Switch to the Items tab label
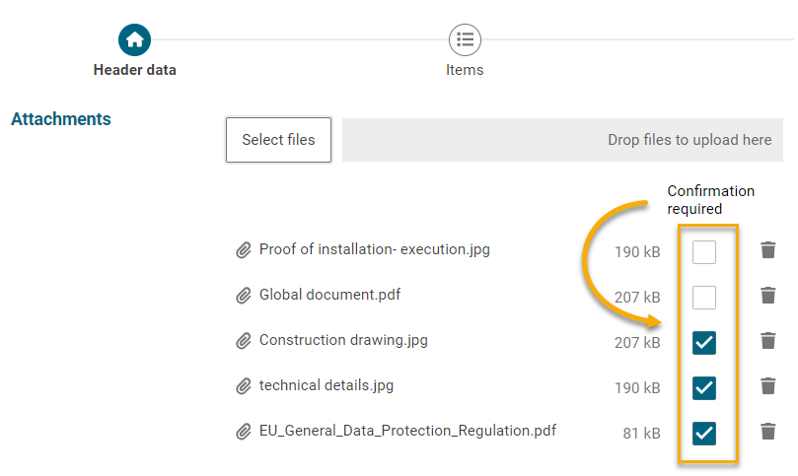This screenshot has height=476, width=798. [x=465, y=70]
